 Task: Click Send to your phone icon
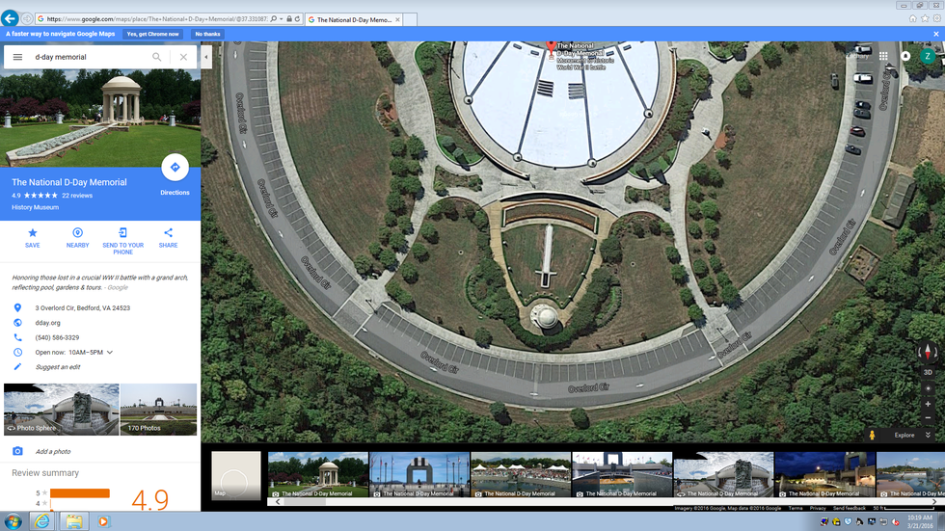tap(122, 233)
